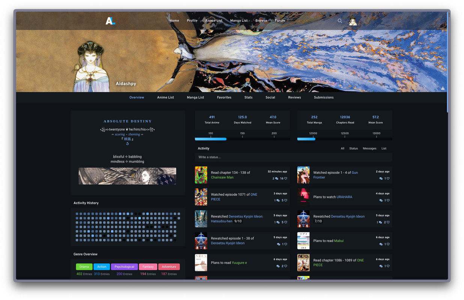Open Anime List in the top navigation
Viewport: 464px width, 300px height.
(214, 21)
